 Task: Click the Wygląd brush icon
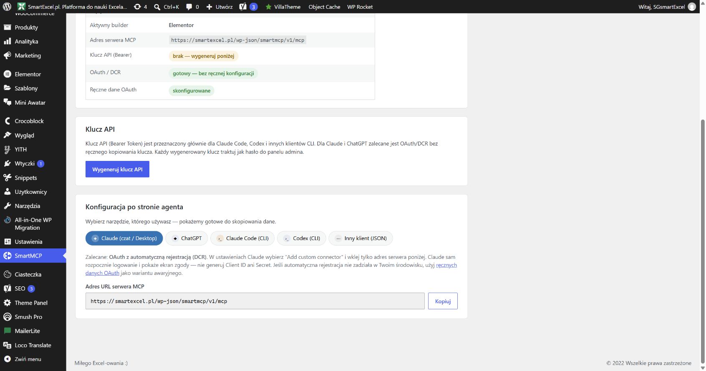point(7,135)
